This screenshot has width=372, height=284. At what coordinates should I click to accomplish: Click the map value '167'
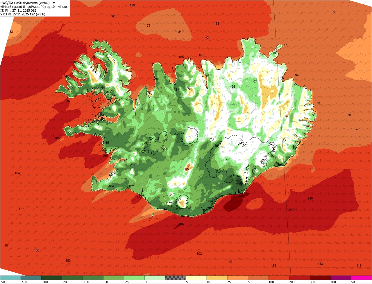(201, 55)
